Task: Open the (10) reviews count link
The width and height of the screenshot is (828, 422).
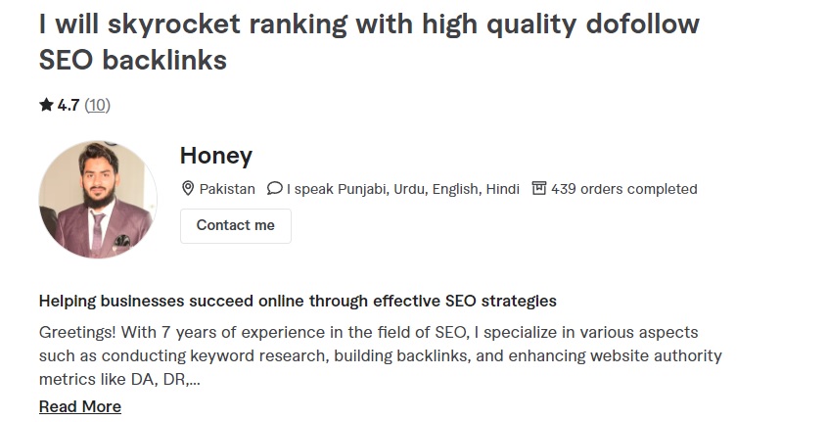Action: click(x=97, y=105)
